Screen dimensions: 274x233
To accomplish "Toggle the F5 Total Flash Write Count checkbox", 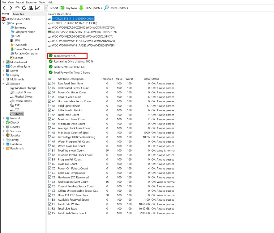I will click(x=50, y=213).
